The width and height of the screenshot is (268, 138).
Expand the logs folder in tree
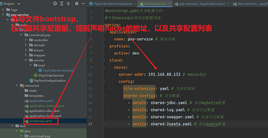coord(3,10)
